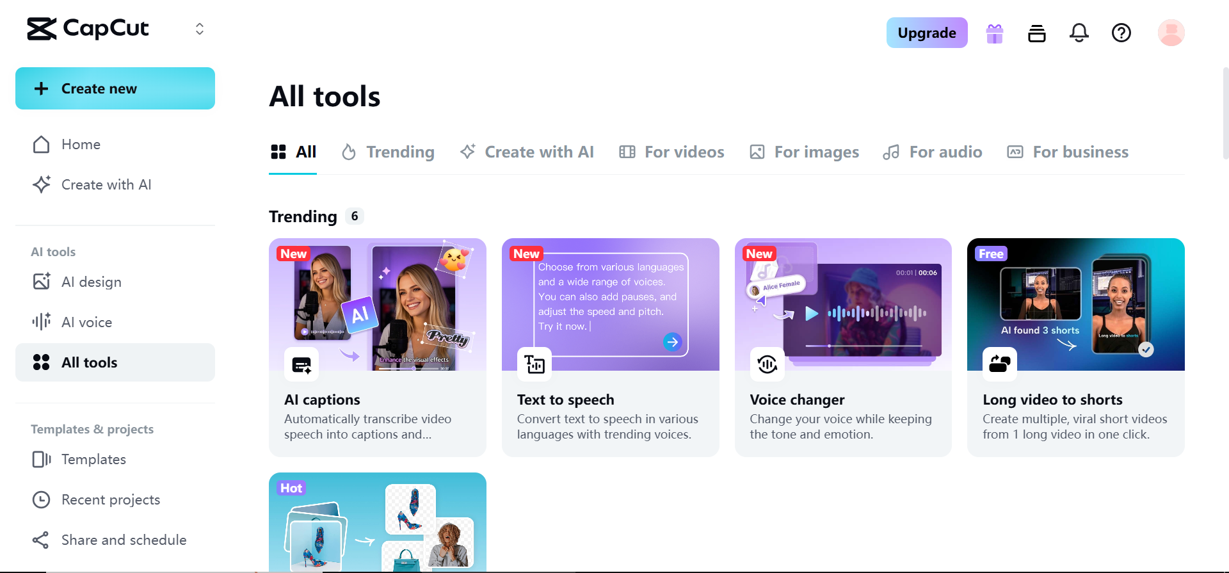Click the user profile avatar
Screen dimensions: 1229x573
tap(1171, 33)
